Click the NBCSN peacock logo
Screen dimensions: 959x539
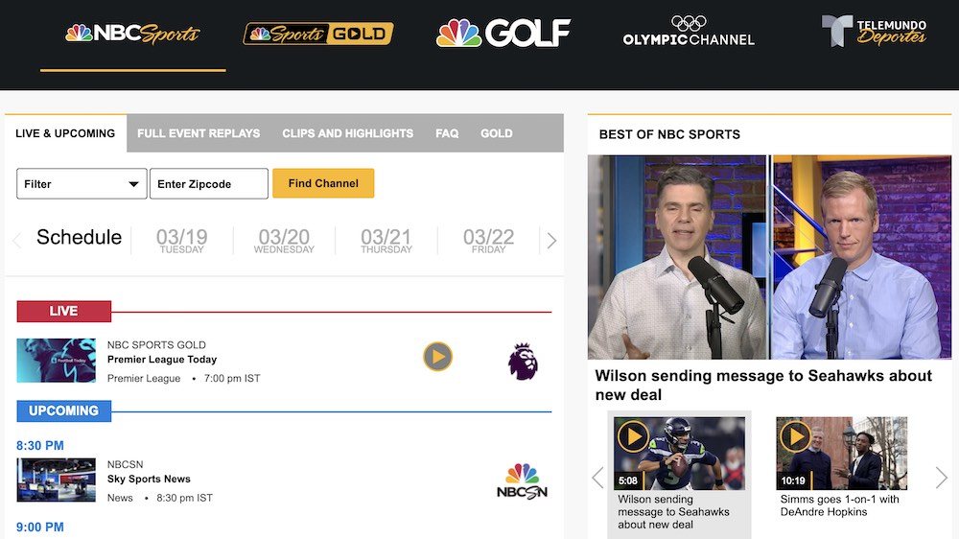click(x=522, y=480)
